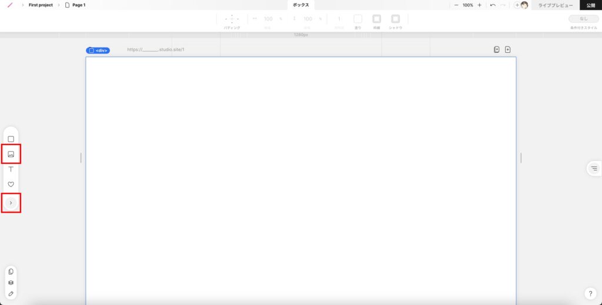Select the Box tool in the left toolbar
This screenshot has width=602, height=305.
click(x=11, y=139)
